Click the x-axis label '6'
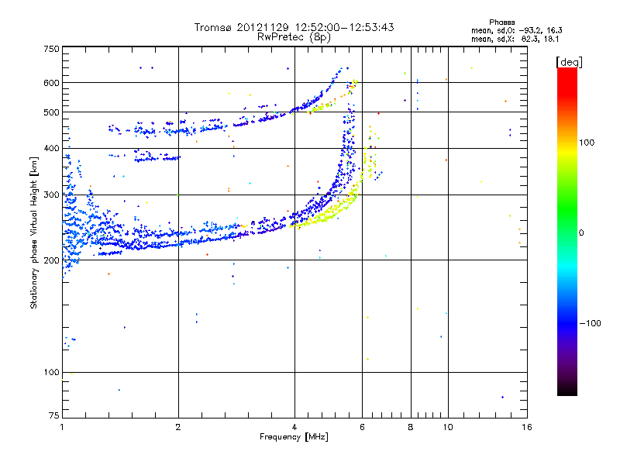This screenshot has width=620, height=465. point(362,427)
